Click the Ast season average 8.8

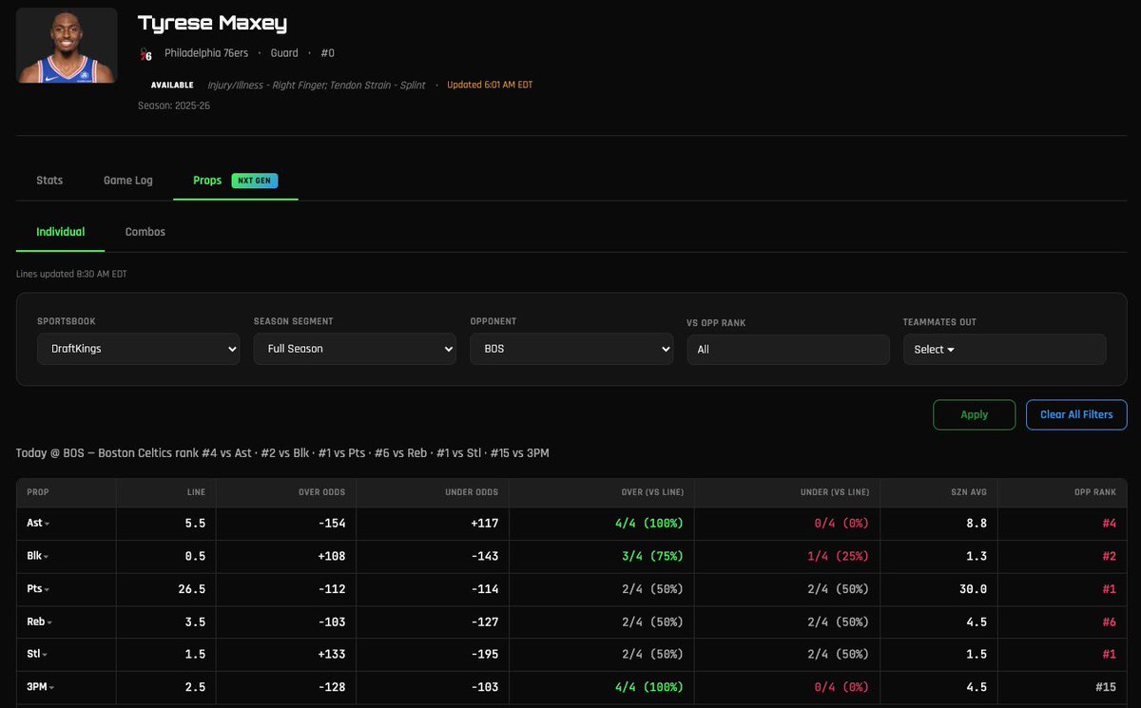[977, 524]
